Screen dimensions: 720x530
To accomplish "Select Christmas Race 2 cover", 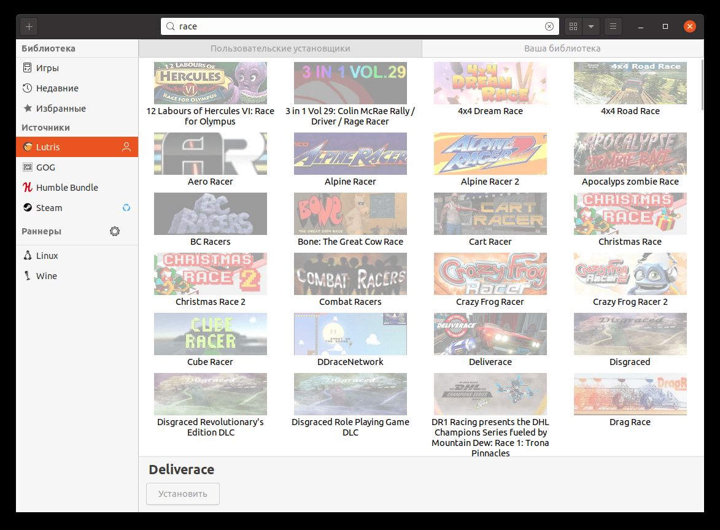I will [211, 274].
